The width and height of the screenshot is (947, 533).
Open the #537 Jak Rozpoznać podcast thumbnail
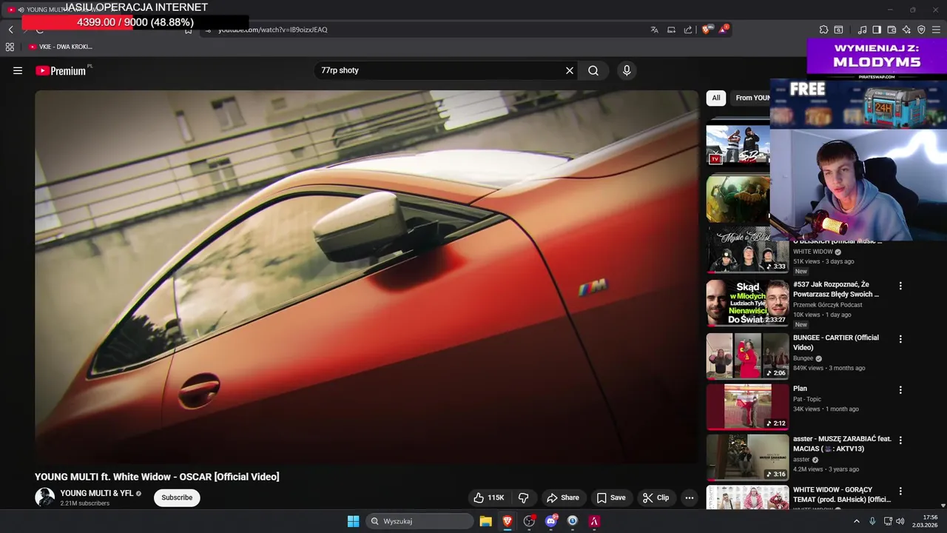pos(747,302)
